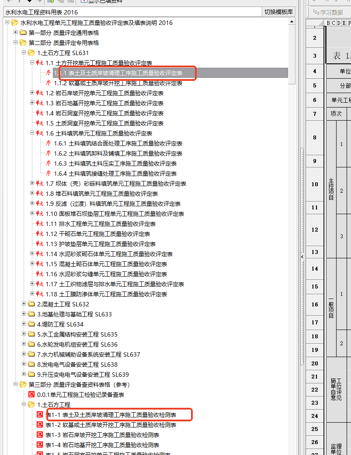Image resolution: width=351 pixels, height=455 pixels.
Task: Click the 序 icon of 1.1.2 软基或土质岸坡开挖
Action: coord(48,83)
